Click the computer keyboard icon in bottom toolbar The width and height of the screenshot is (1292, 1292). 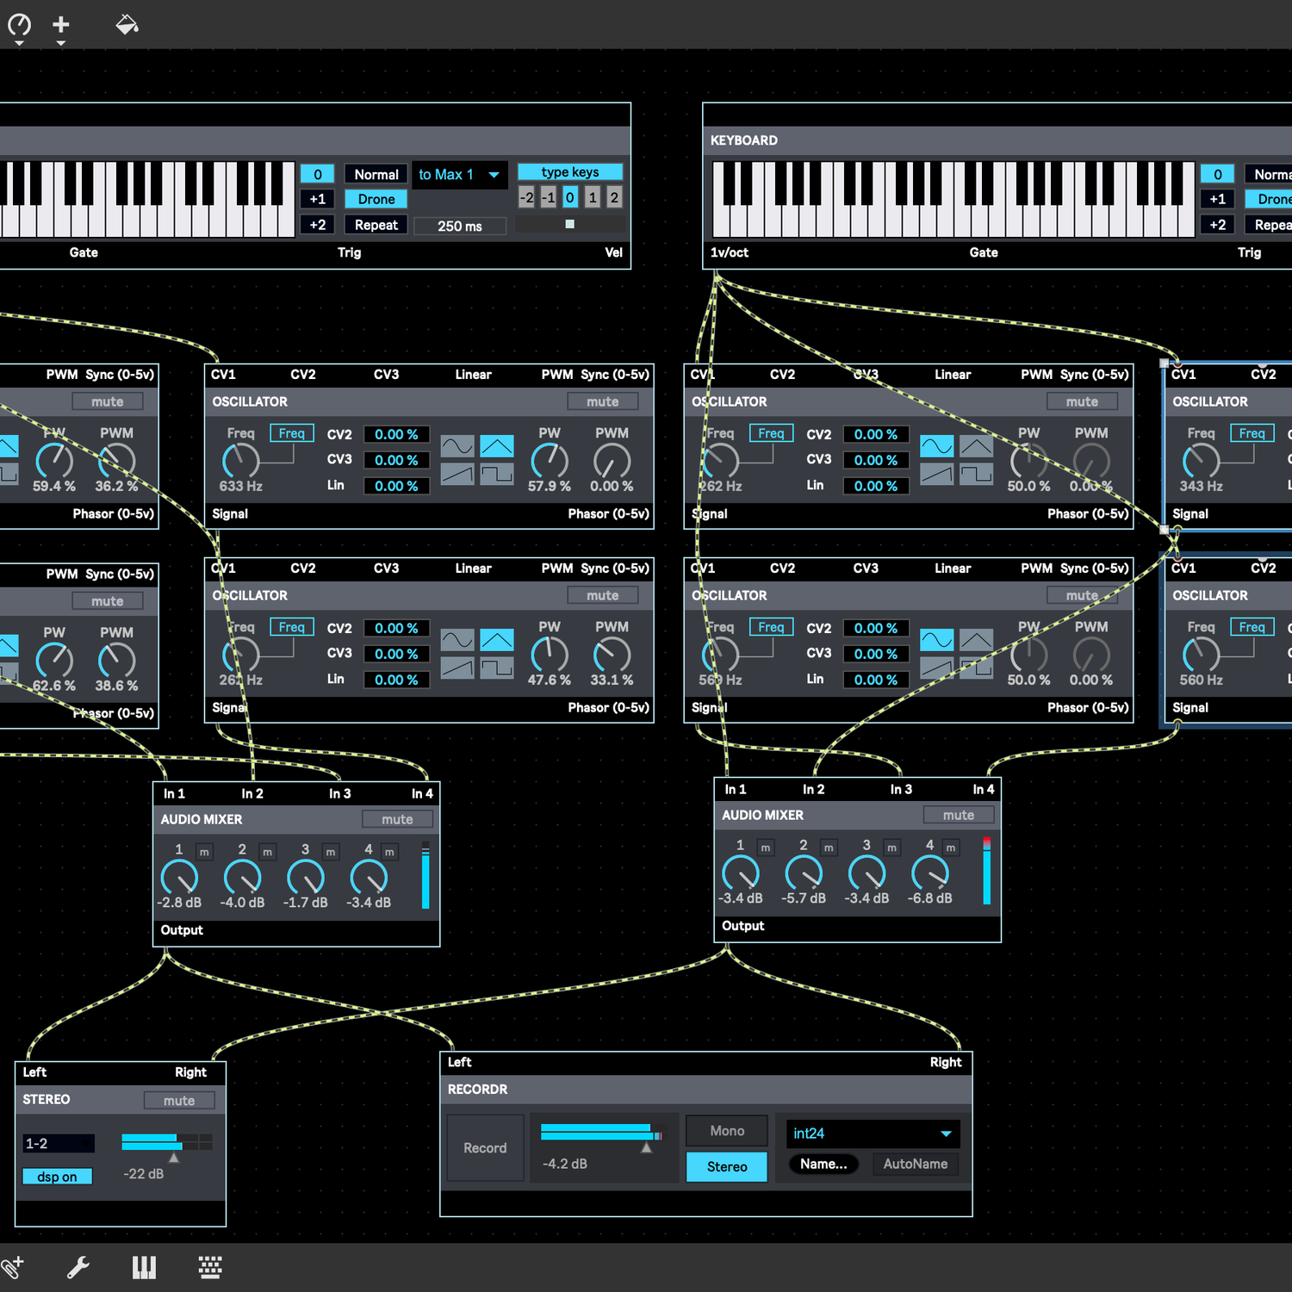[210, 1267]
